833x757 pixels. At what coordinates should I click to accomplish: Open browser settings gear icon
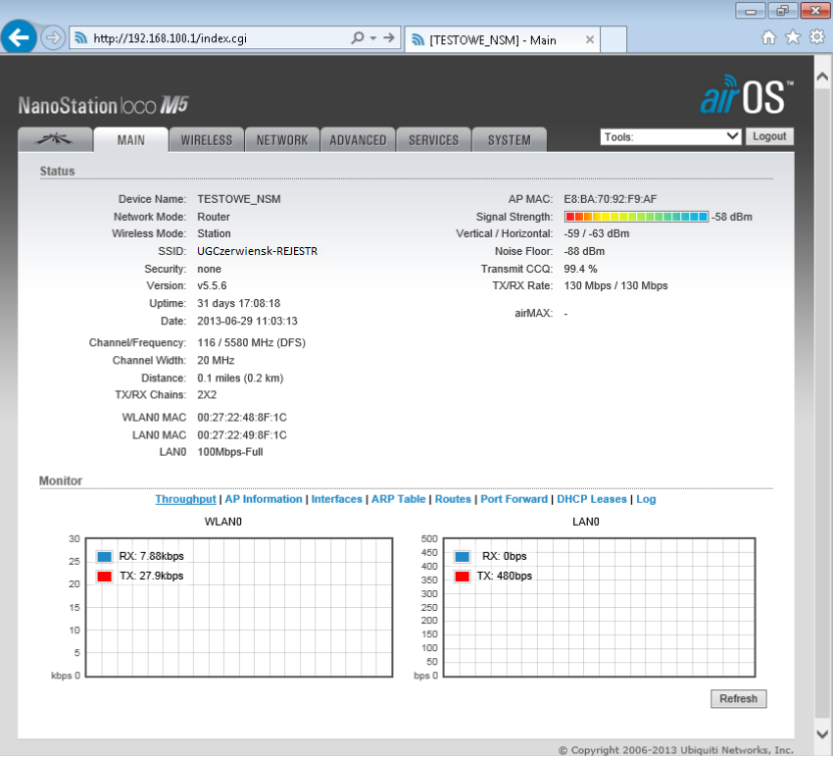coord(816,37)
